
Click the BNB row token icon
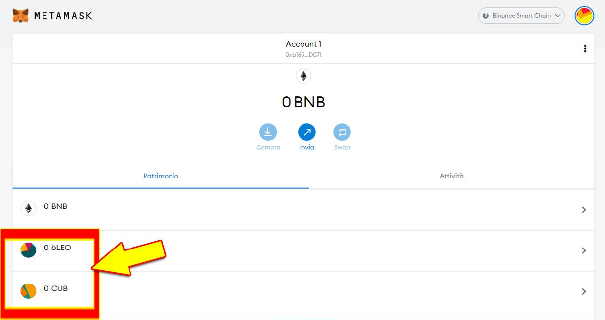[28, 209]
